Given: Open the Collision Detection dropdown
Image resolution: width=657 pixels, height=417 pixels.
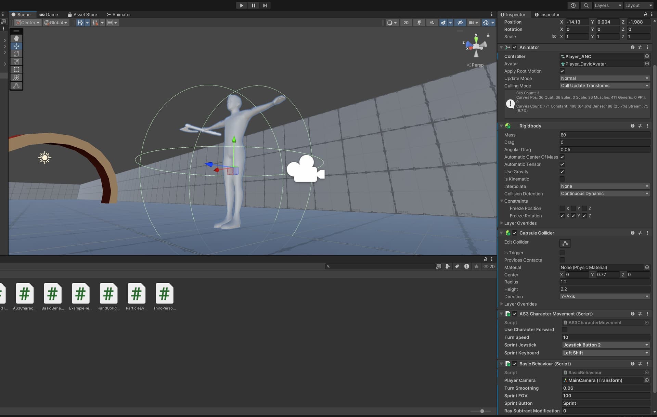Looking at the screenshot, I should 605,193.
